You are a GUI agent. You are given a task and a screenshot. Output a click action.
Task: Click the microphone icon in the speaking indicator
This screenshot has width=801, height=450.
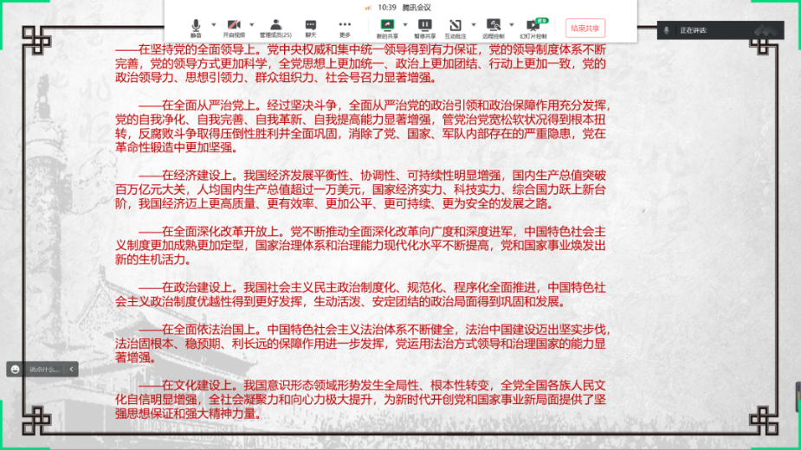[x=666, y=29]
